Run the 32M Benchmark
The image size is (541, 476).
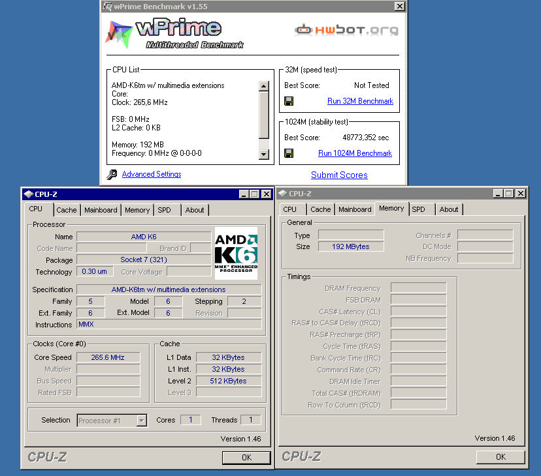(360, 101)
